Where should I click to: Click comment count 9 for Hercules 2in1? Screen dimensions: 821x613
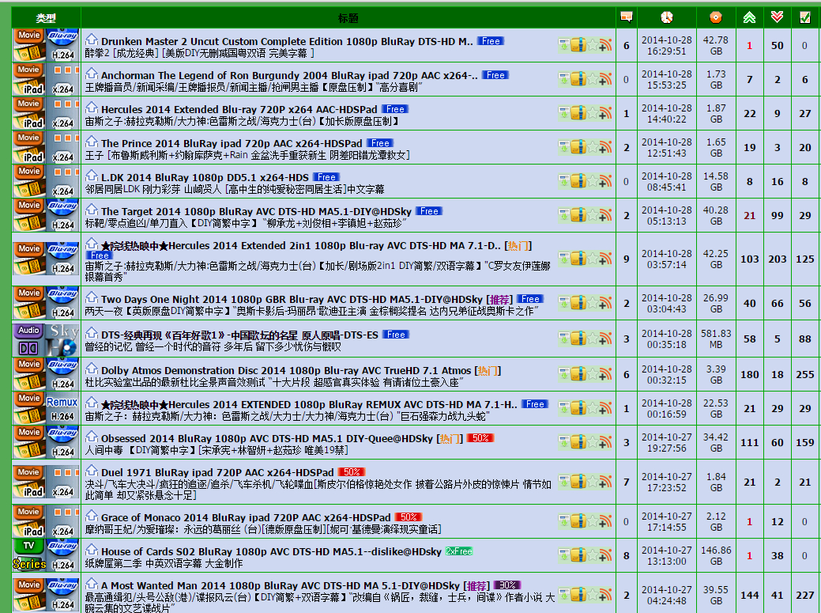(627, 259)
